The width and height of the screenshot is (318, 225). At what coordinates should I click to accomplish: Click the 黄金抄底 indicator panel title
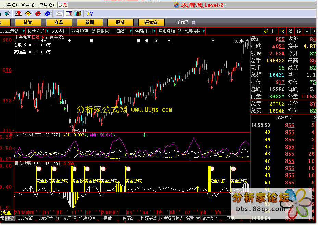[23, 163]
